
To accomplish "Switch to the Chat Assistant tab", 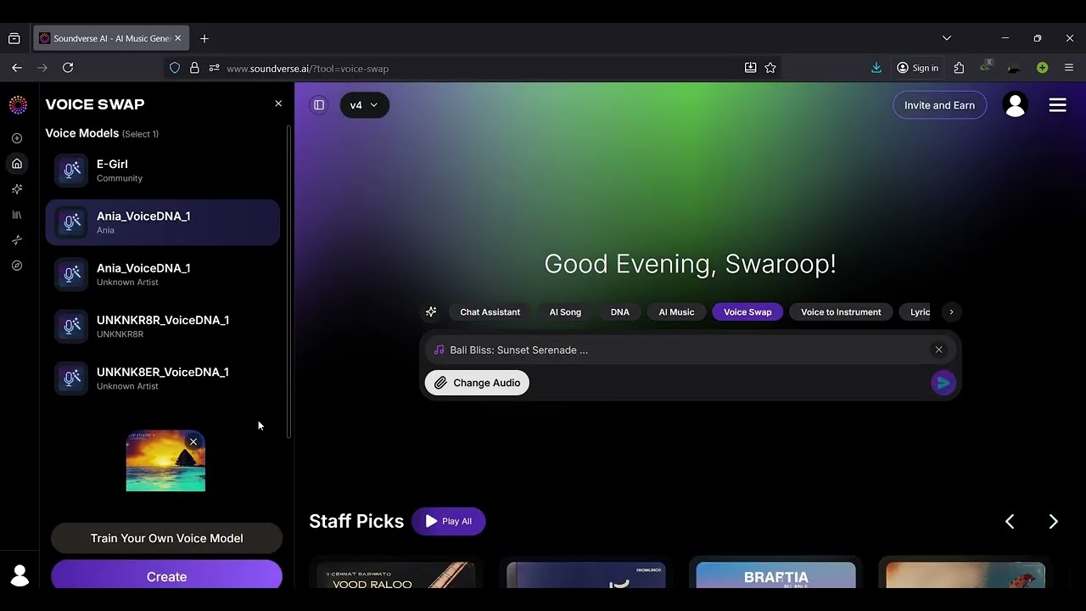I will [490, 312].
